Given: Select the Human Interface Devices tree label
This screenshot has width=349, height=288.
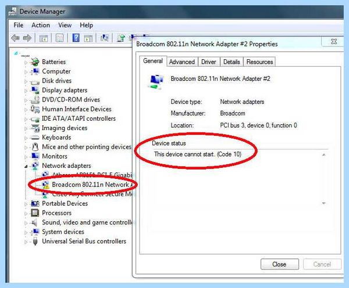Looking at the screenshot, I should (77, 109).
